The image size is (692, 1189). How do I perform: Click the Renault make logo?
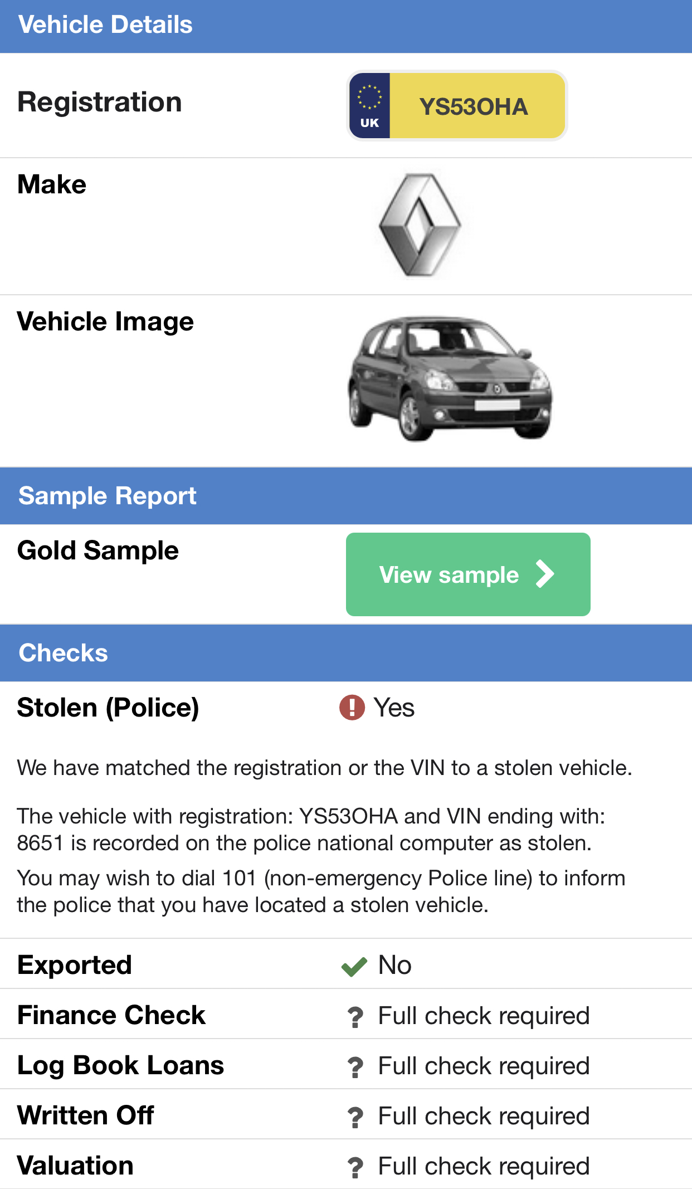(420, 225)
